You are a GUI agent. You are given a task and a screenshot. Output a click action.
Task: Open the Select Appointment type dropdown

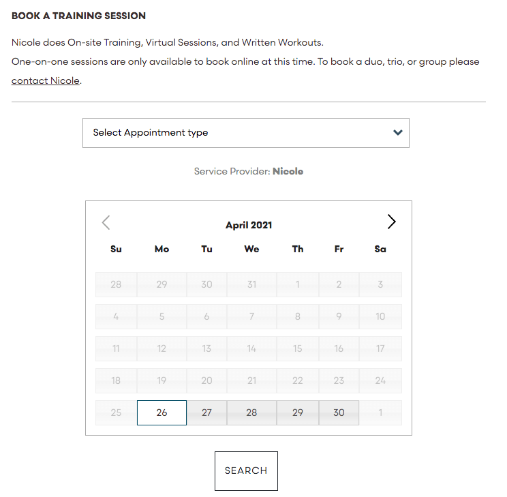(246, 133)
